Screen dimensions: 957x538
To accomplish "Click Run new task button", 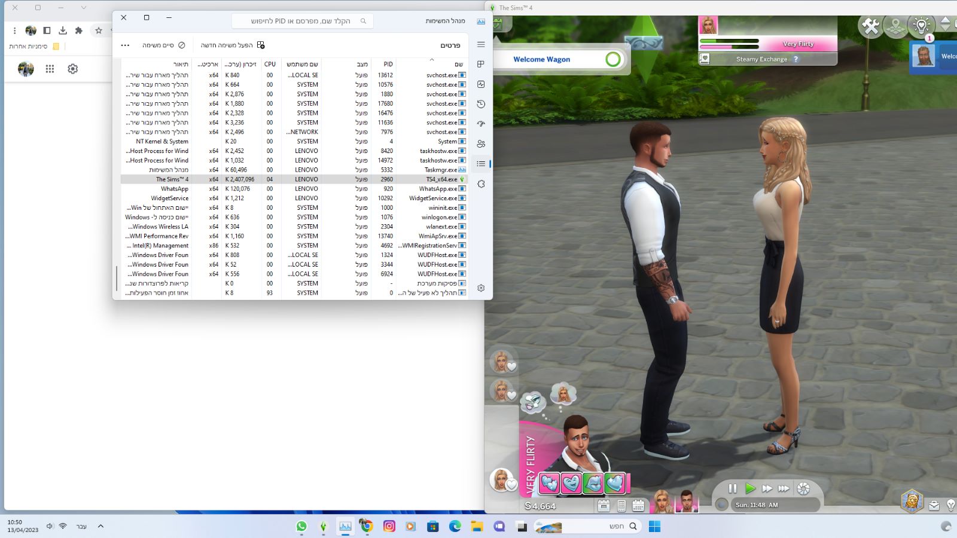I will pyautogui.click(x=233, y=45).
